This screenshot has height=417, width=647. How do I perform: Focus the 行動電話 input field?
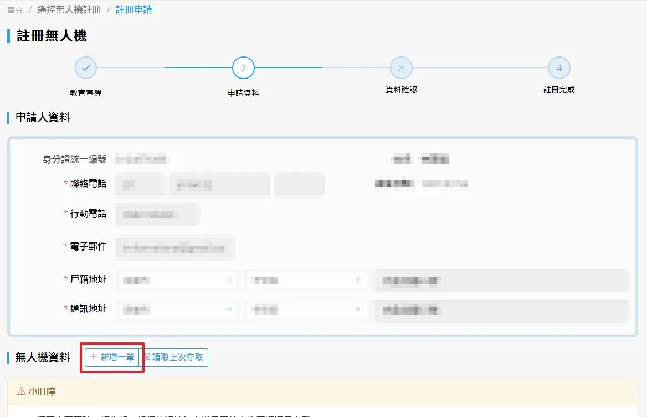[157, 214]
